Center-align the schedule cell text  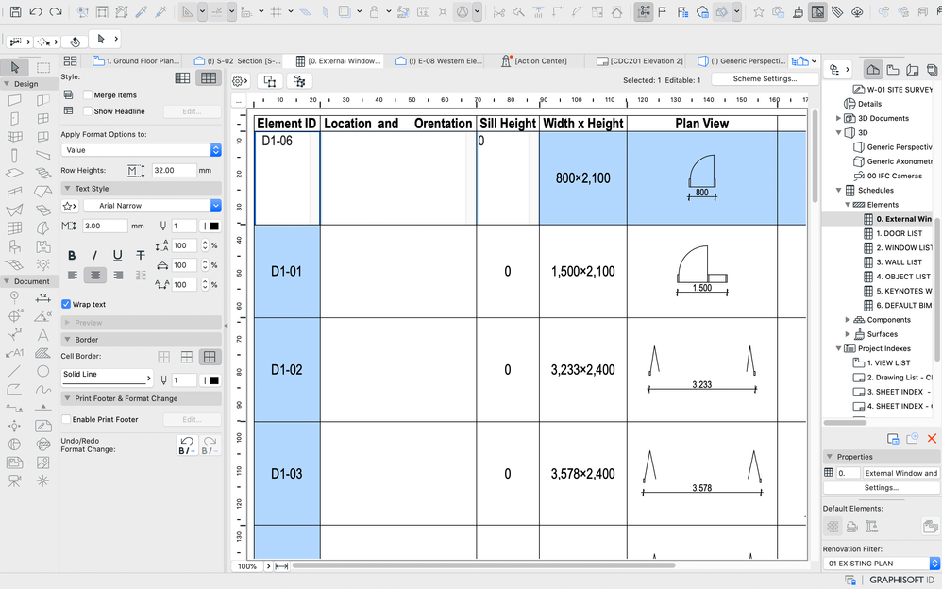tap(94, 276)
